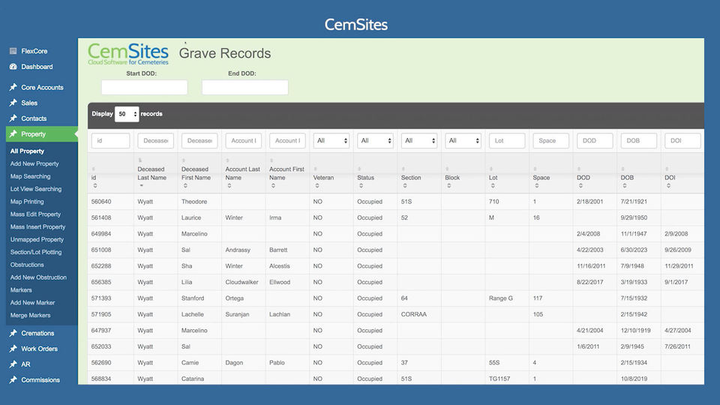Open Sales menu item
Image resolution: width=720 pixels, height=405 pixels.
pos(29,103)
